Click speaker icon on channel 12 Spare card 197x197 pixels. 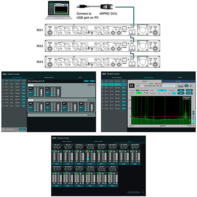pyautogui.click(x=91, y=173)
